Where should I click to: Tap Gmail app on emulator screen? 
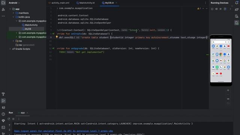click(x=221, y=61)
